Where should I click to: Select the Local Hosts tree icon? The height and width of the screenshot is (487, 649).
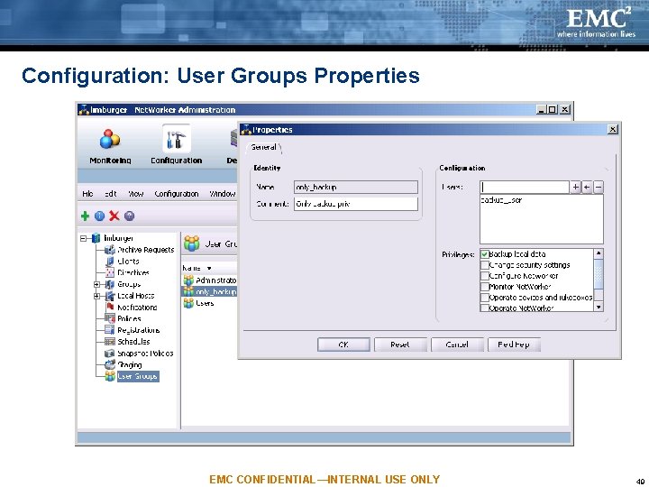(110, 296)
